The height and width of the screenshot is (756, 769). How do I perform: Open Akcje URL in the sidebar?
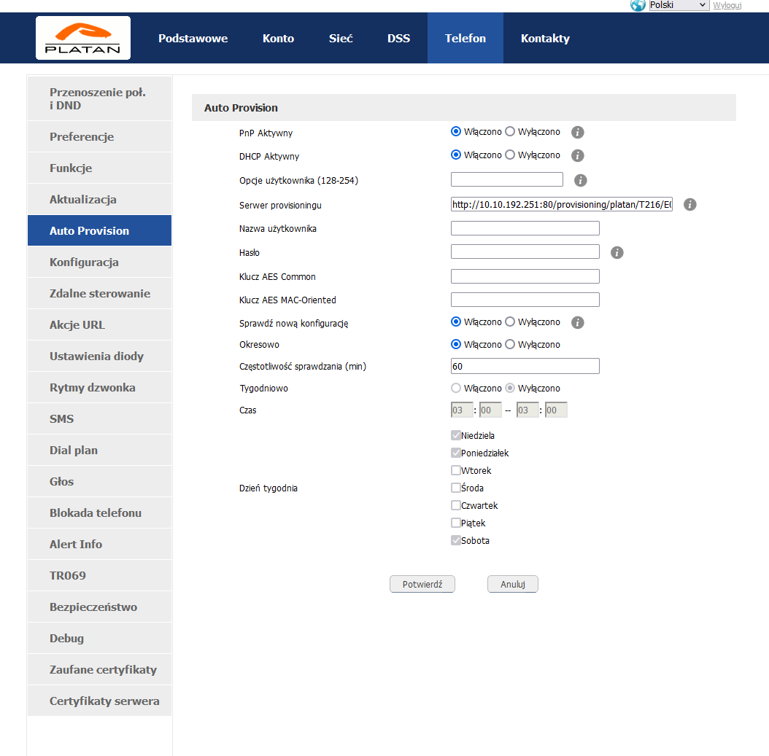(99, 325)
